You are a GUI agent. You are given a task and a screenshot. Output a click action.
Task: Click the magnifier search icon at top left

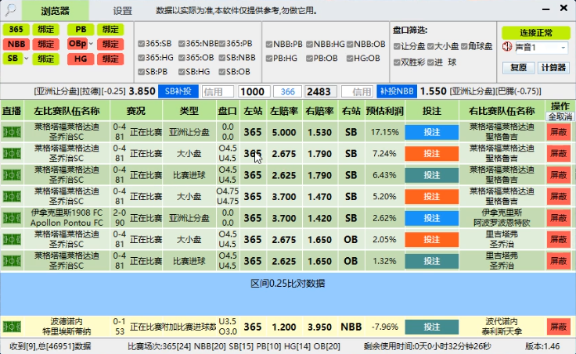pos(10,10)
